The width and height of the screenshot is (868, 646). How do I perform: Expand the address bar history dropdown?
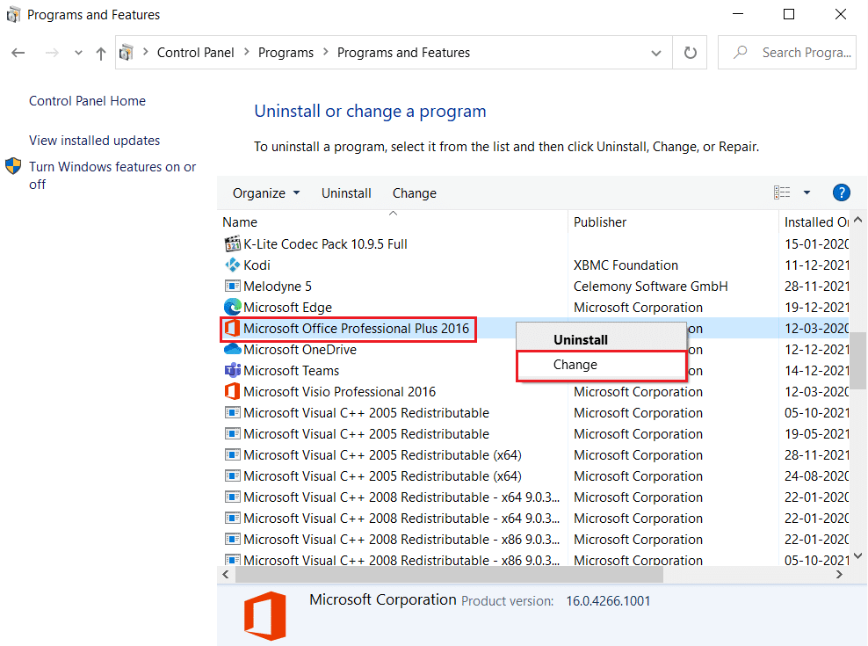[x=656, y=53]
